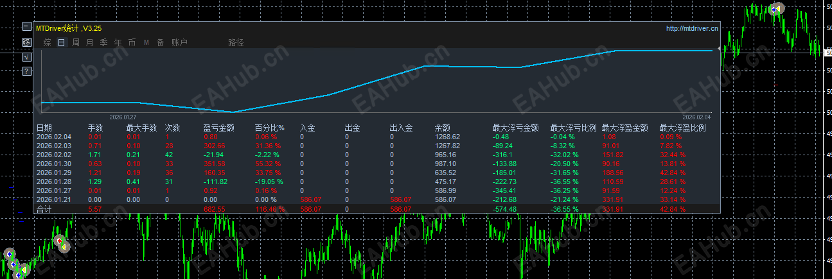Click the 盈亏金额 column header
832x279 pixels.
(218, 128)
